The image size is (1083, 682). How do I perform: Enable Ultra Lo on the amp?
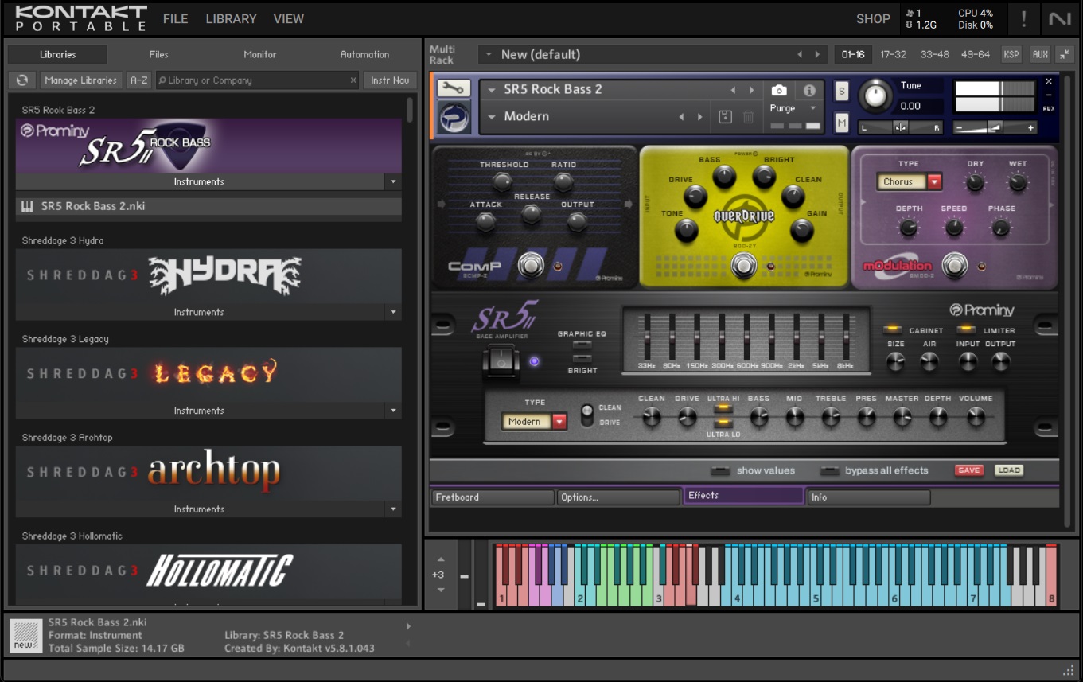tap(723, 423)
